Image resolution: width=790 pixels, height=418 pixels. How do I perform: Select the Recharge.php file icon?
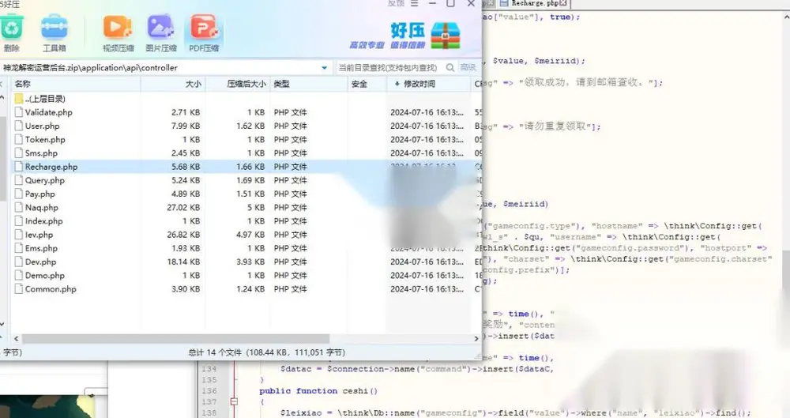coord(19,167)
